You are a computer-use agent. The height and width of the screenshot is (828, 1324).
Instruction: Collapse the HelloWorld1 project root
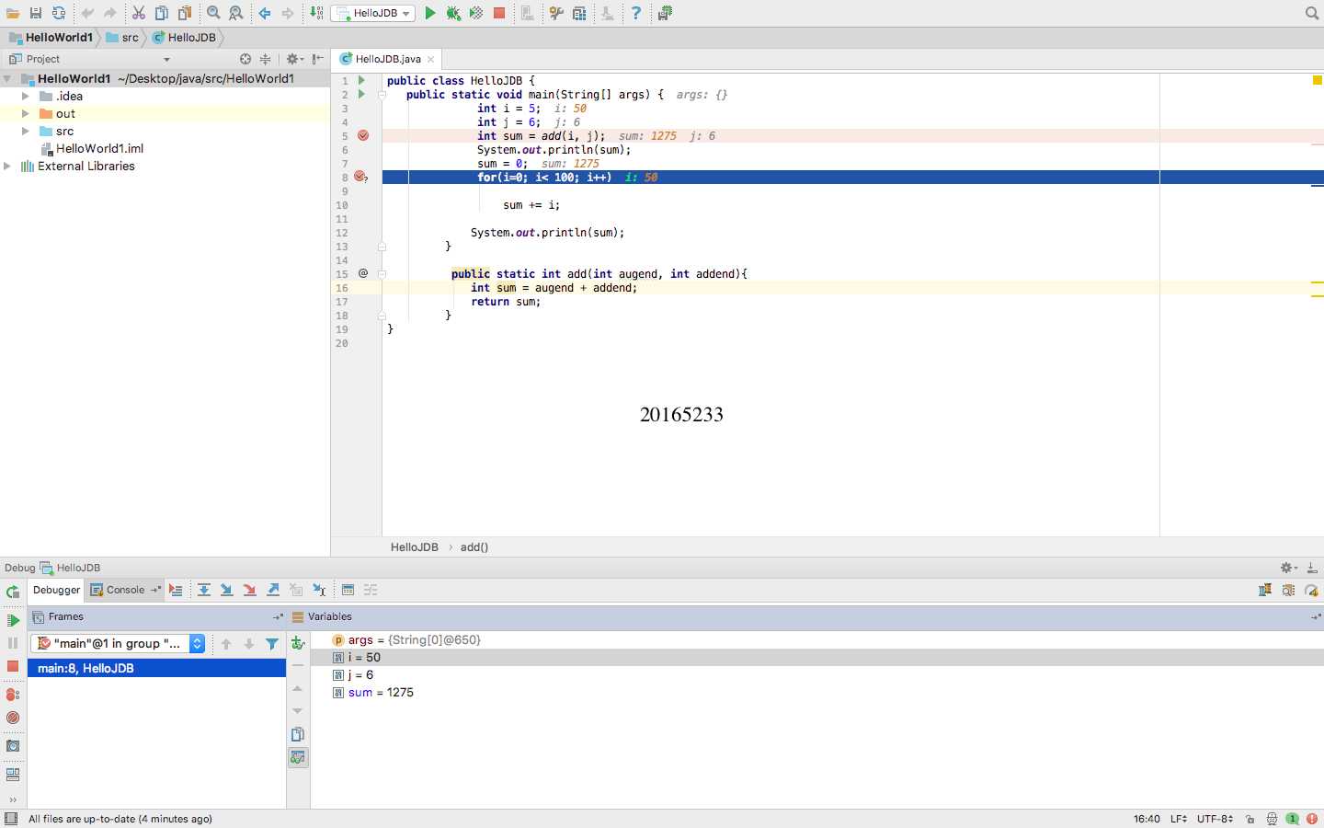[7, 79]
